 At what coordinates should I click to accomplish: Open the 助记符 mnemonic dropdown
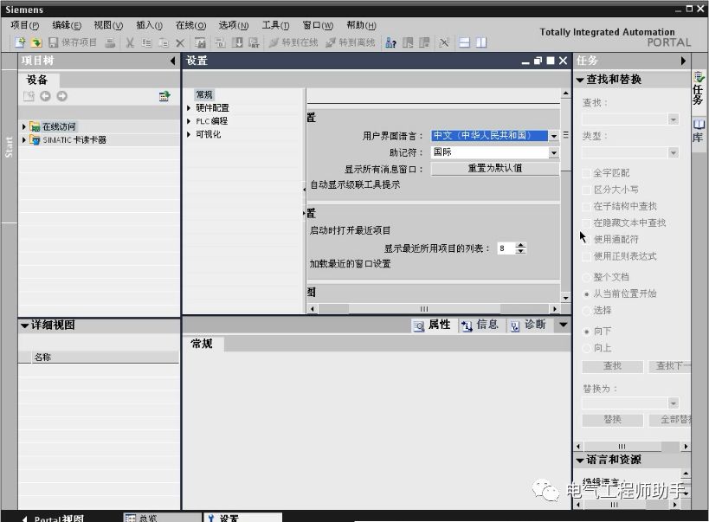[554, 152]
